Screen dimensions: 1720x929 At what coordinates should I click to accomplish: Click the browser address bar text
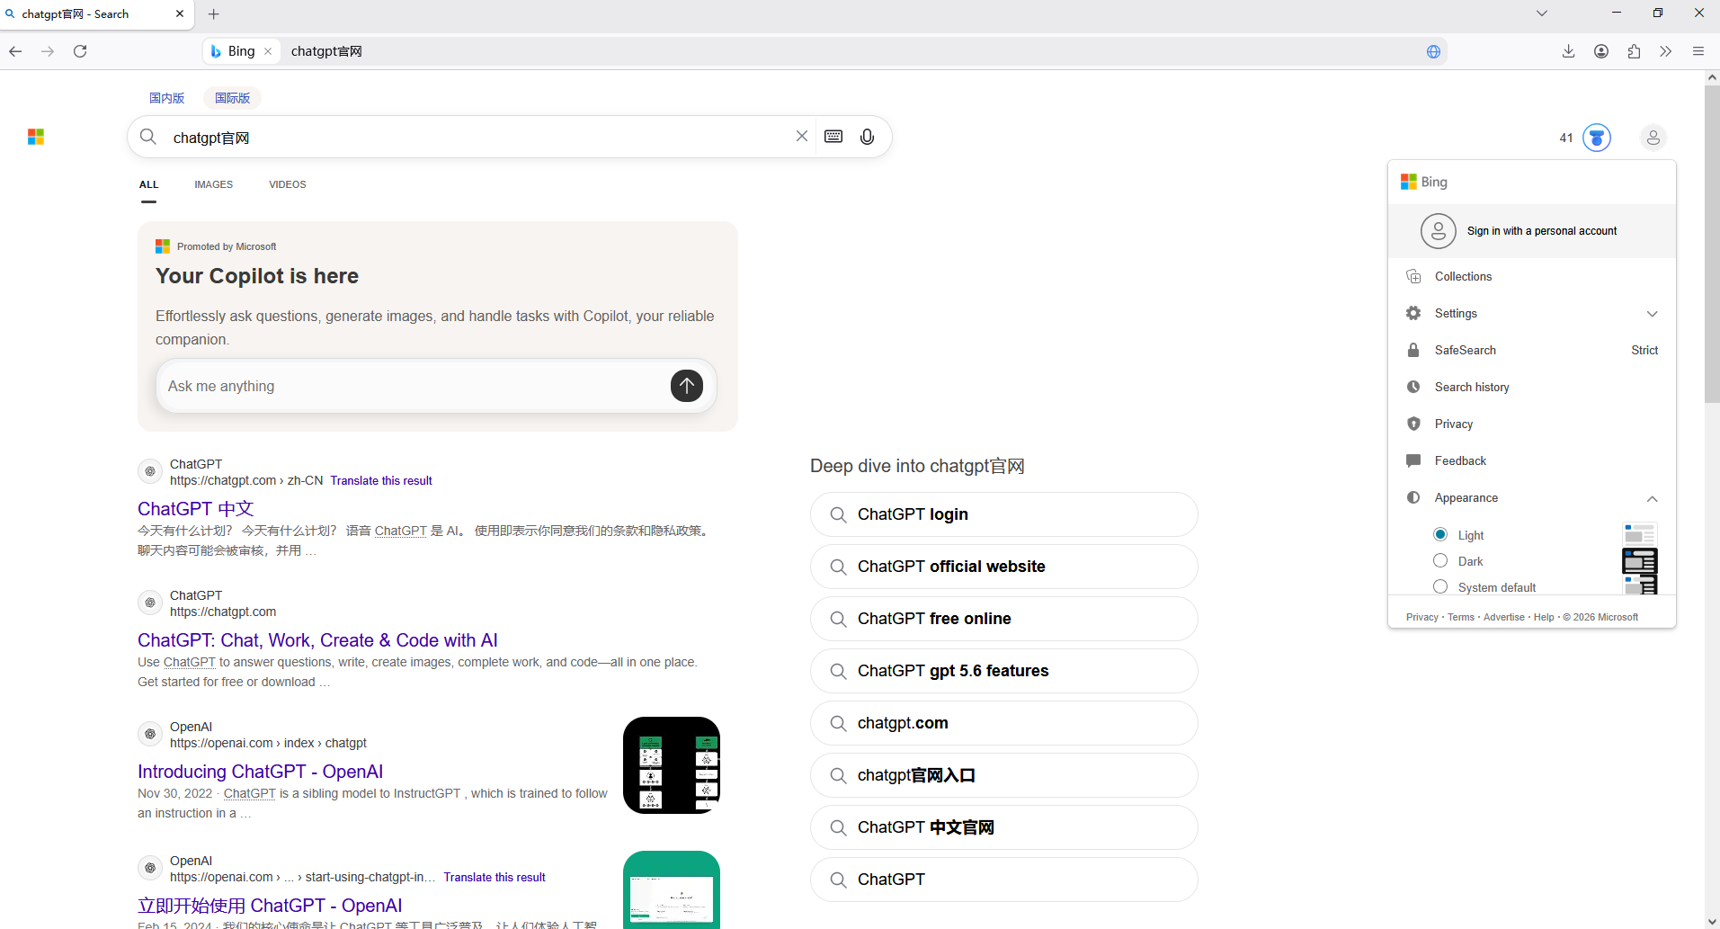click(326, 51)
